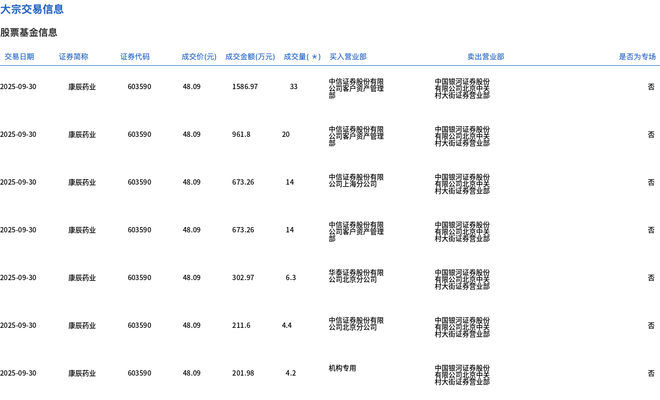Select the 302.97 transaction amount cell
Image resolution: width=660 pixels, height=400 pixels.
[x=243, y=277]
